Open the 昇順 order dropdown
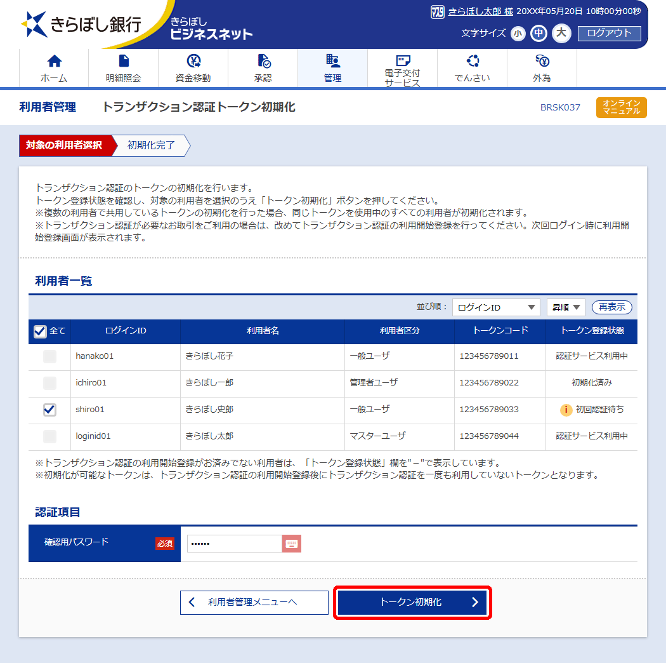 [x=566, y=307]
